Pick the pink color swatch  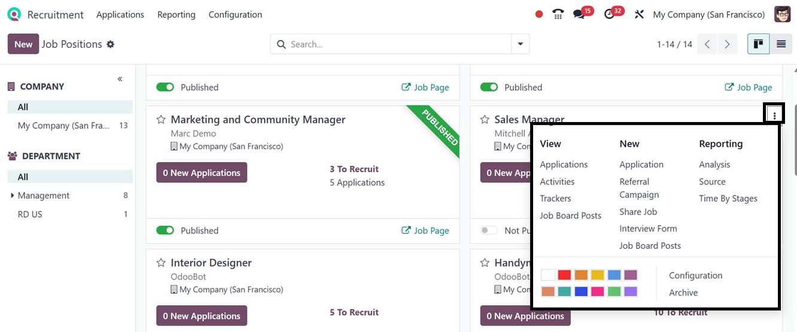point(598,292)
